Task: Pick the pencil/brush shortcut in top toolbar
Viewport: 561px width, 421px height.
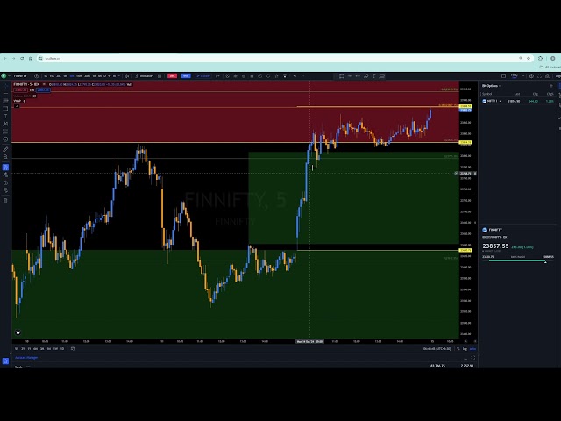Action: tap(366, 76)
